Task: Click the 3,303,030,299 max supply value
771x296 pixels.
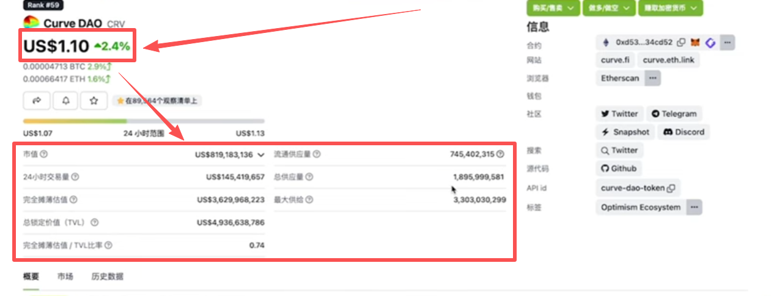Action: pyautogui.click(x=479, y=200)
